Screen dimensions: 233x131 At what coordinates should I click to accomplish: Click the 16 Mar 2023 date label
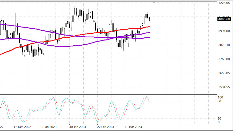tap(133, 127)
